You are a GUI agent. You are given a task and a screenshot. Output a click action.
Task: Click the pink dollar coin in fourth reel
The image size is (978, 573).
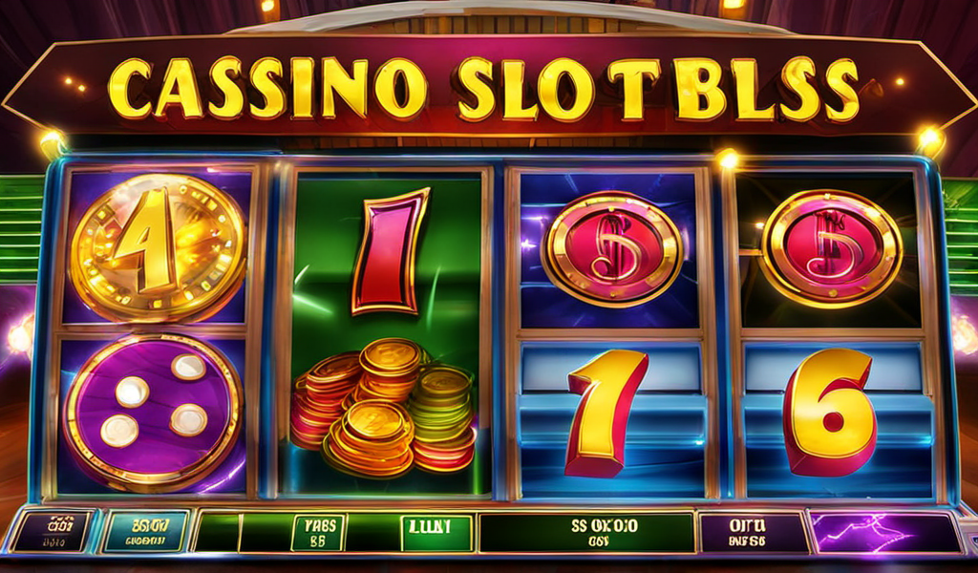(x=832, y=248)
